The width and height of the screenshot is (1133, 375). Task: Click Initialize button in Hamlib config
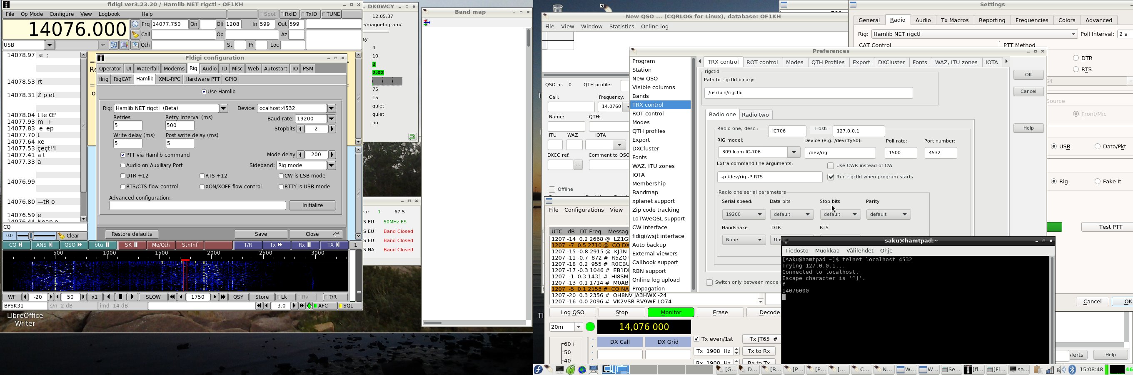(x=312, y=205)
